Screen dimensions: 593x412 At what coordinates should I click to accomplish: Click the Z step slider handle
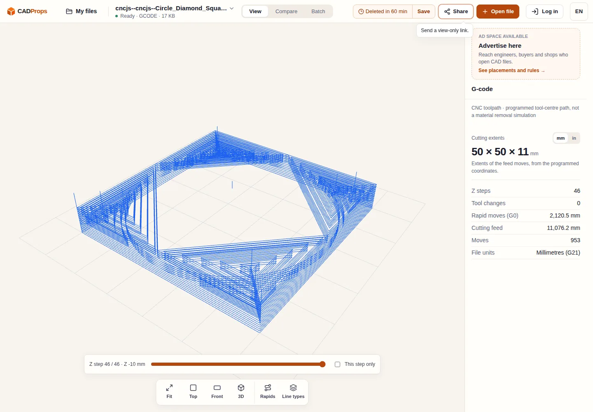(x=322, y=364)
